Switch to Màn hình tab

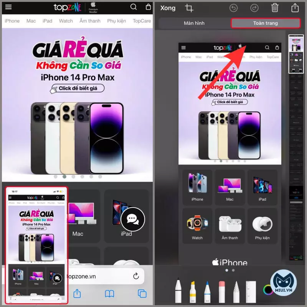click(194, 23)
